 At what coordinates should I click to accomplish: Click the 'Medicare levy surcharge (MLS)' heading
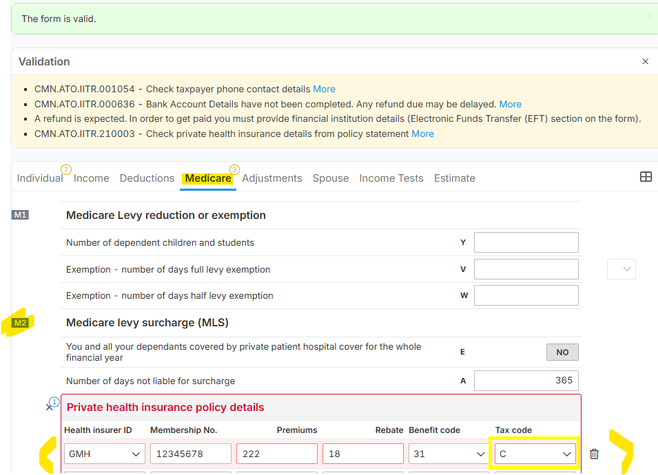(147, 322)
